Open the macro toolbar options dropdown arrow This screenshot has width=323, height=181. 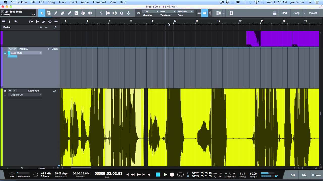224,13
